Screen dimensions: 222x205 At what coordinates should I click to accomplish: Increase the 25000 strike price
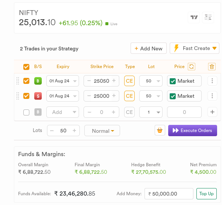(114, 96)
